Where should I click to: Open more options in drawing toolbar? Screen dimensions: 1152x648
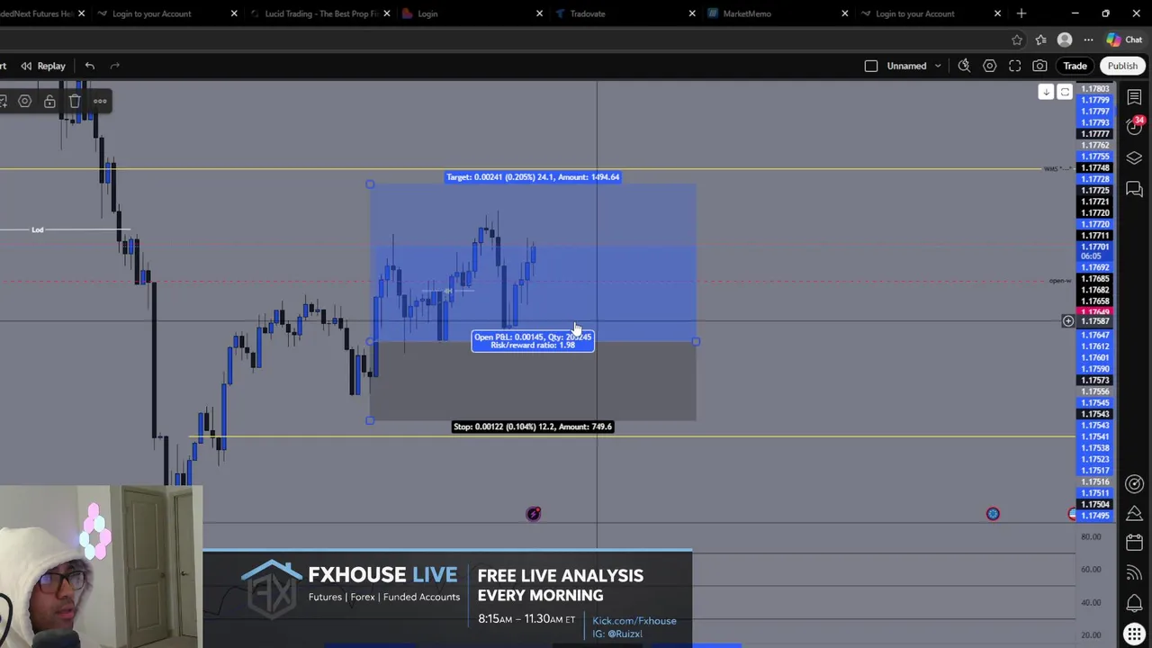[100, 102]
